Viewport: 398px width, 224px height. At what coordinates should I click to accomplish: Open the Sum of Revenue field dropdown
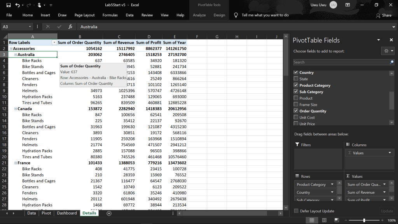click(x=384, y=192)
